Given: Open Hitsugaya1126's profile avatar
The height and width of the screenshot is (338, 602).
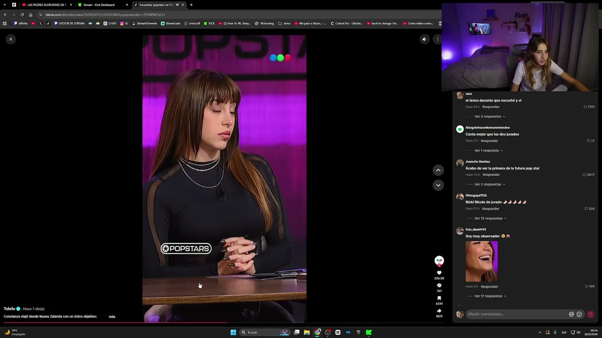Looking at the screenshot, I should pyautogui.click(x=460, y=197).
